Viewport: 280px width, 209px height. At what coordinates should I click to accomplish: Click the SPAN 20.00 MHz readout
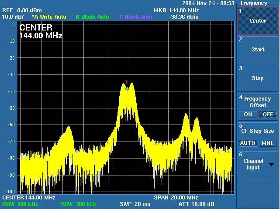[176, 198]
